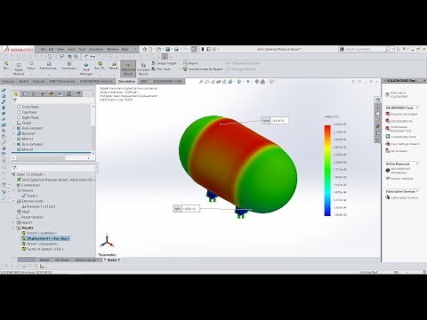Viewport: 427px width, 320px height.
Task: Expand Report folder in study tree
Action: point(13,222)
